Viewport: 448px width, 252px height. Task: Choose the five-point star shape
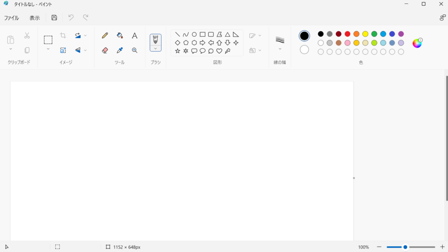pyautogui.click(x=178, y=51)
